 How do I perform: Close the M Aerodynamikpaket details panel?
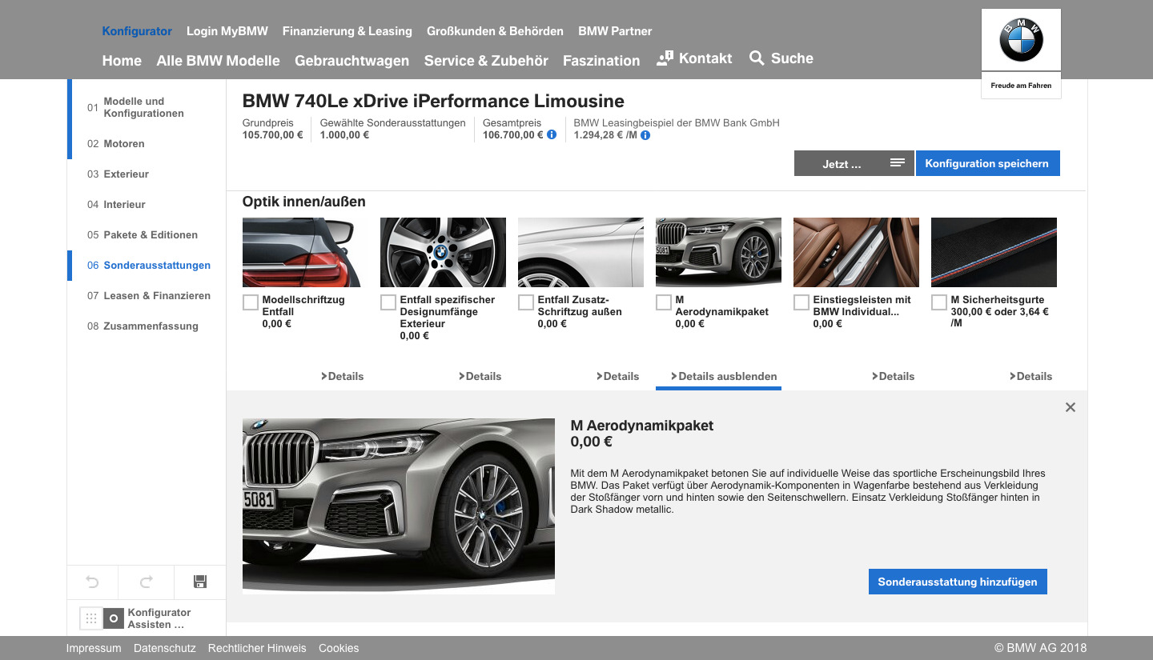pos(1071,407)
